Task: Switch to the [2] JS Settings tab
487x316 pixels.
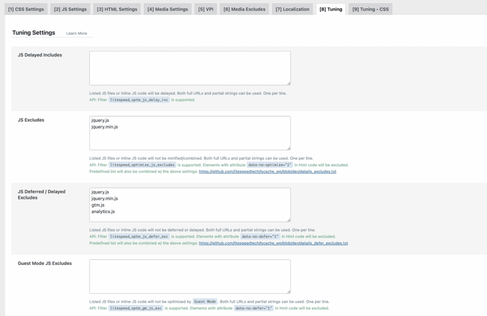Action: coord(70,9)
